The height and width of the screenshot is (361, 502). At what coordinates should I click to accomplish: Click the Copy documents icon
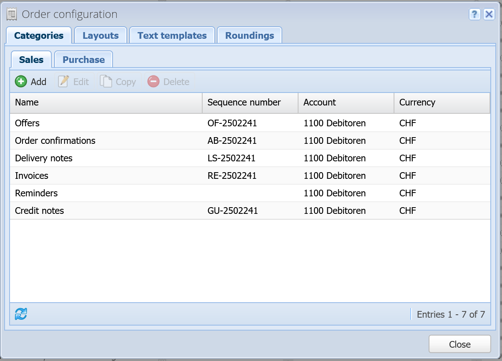click(x=106, y=81)
